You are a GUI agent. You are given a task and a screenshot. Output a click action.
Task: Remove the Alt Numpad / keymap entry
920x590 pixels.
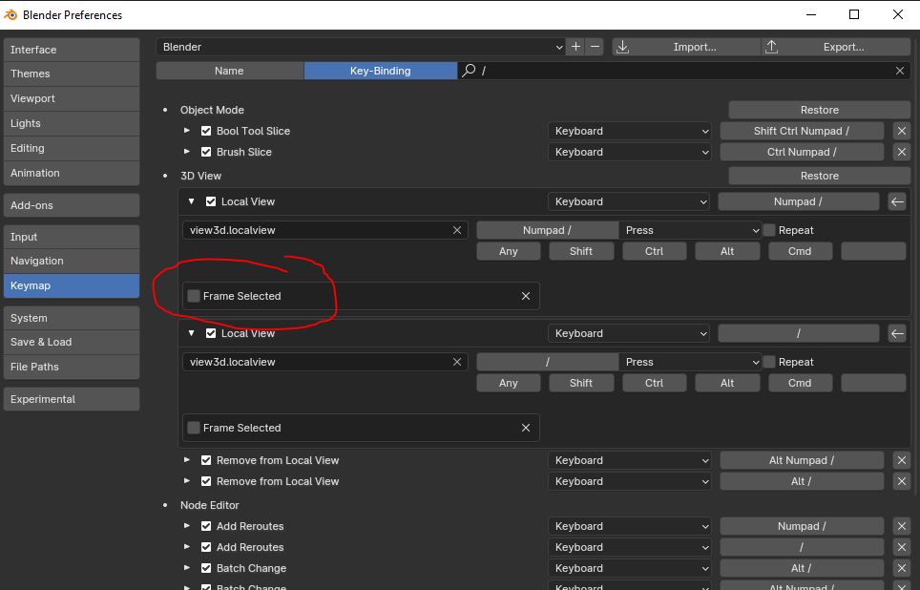tap(901, 460)
